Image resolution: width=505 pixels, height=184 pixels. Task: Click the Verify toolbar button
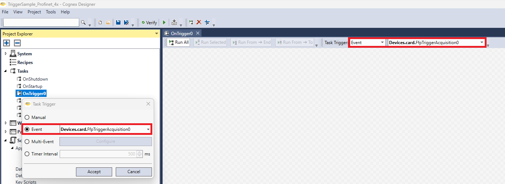pyautogui.click(x=149, y=22)
